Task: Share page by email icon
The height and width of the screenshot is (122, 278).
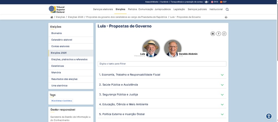Action: tap(213, 34)
